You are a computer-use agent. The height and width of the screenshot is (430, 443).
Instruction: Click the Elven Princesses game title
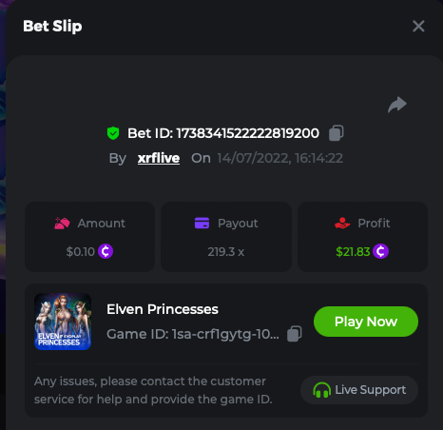(x=163, y=309)
